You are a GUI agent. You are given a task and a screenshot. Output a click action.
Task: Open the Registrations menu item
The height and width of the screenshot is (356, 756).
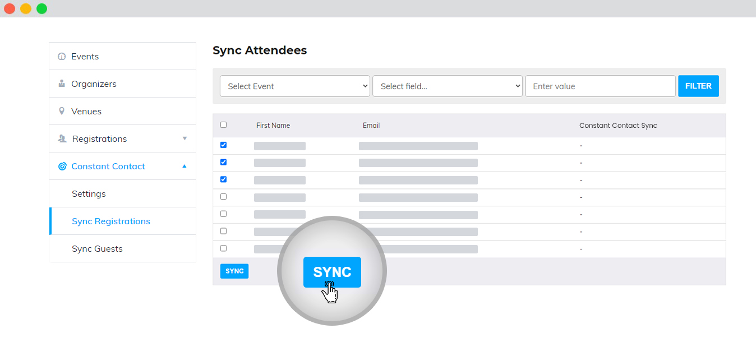(x=122, y=138)
